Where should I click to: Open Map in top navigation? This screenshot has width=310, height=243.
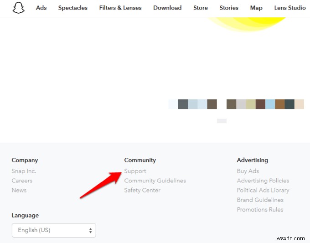(x=256, y=8)
